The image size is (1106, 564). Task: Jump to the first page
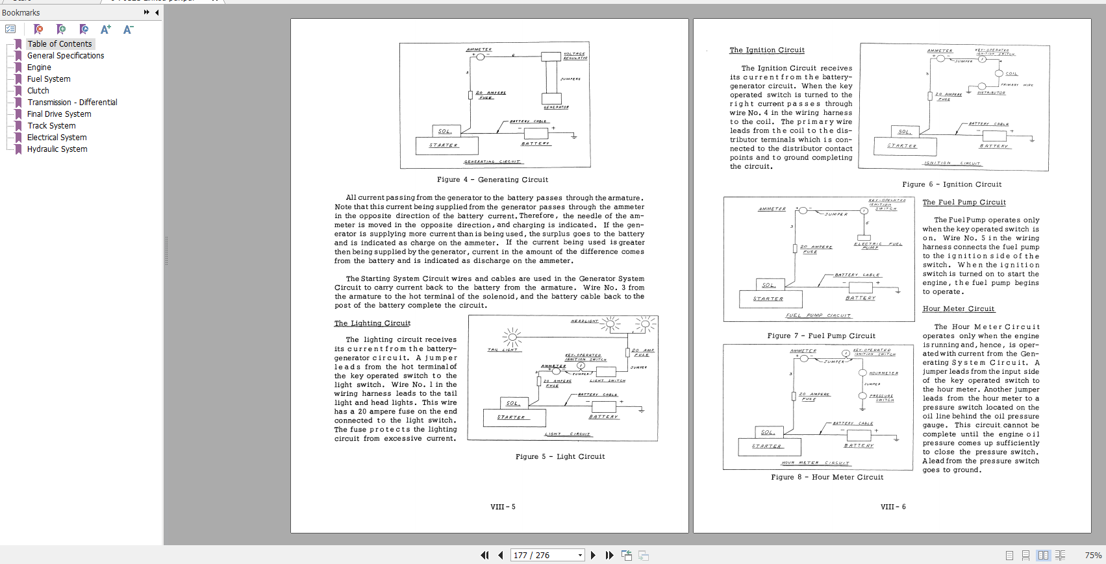tap(484, 555)
